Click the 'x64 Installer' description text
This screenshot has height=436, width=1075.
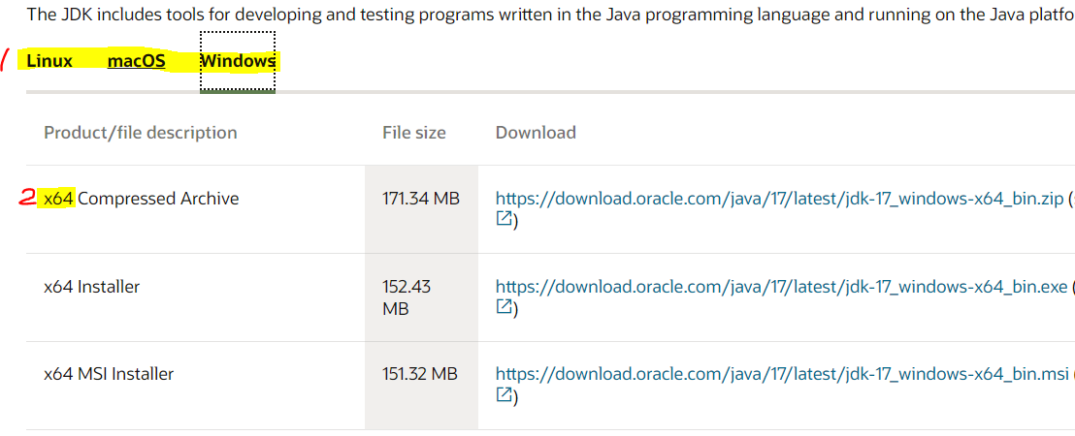[92, 286]
